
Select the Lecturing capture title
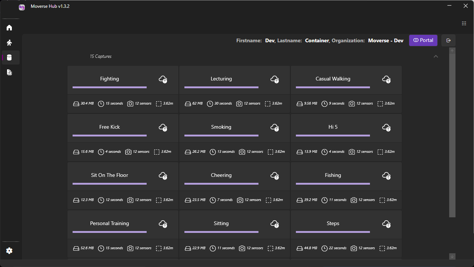click(x=221, y=79)
